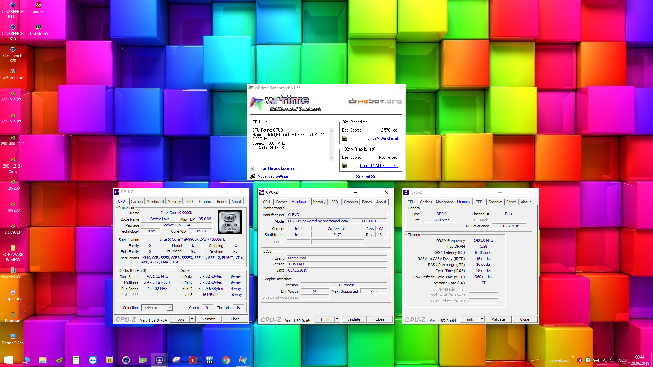Viewport: 653px width, 367px height.
Task: Open Google Chrome from the taskbar
Action: (x=226, y=360)
